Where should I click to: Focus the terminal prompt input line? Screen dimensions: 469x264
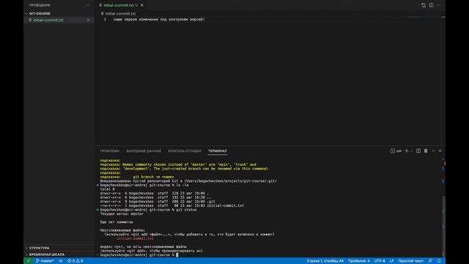(x=139, y=255)
